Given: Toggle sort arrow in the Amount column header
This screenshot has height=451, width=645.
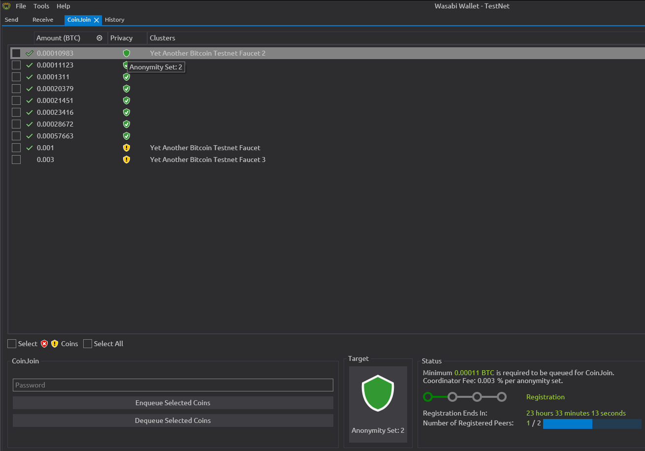Looking at the screenshot, I should [x=99, y=38].
